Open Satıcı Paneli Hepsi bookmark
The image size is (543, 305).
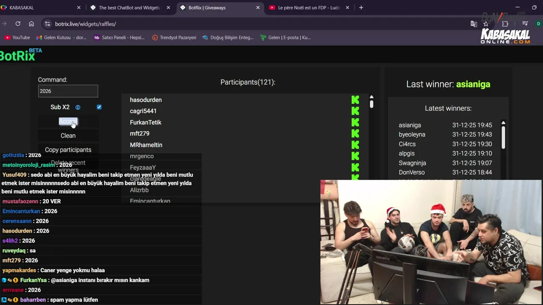click(x=119, y=37)
